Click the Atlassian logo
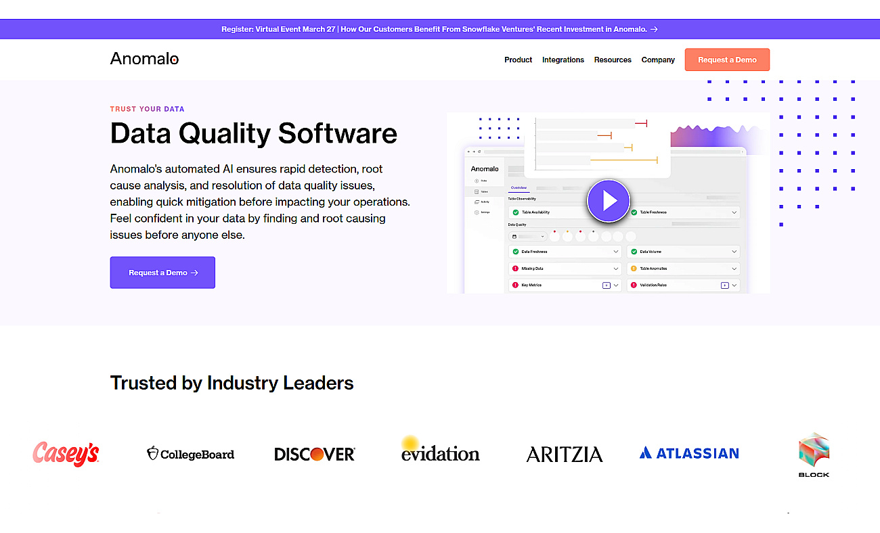The width and height of the screenshot is (880, 533). [x=689, y=453]
